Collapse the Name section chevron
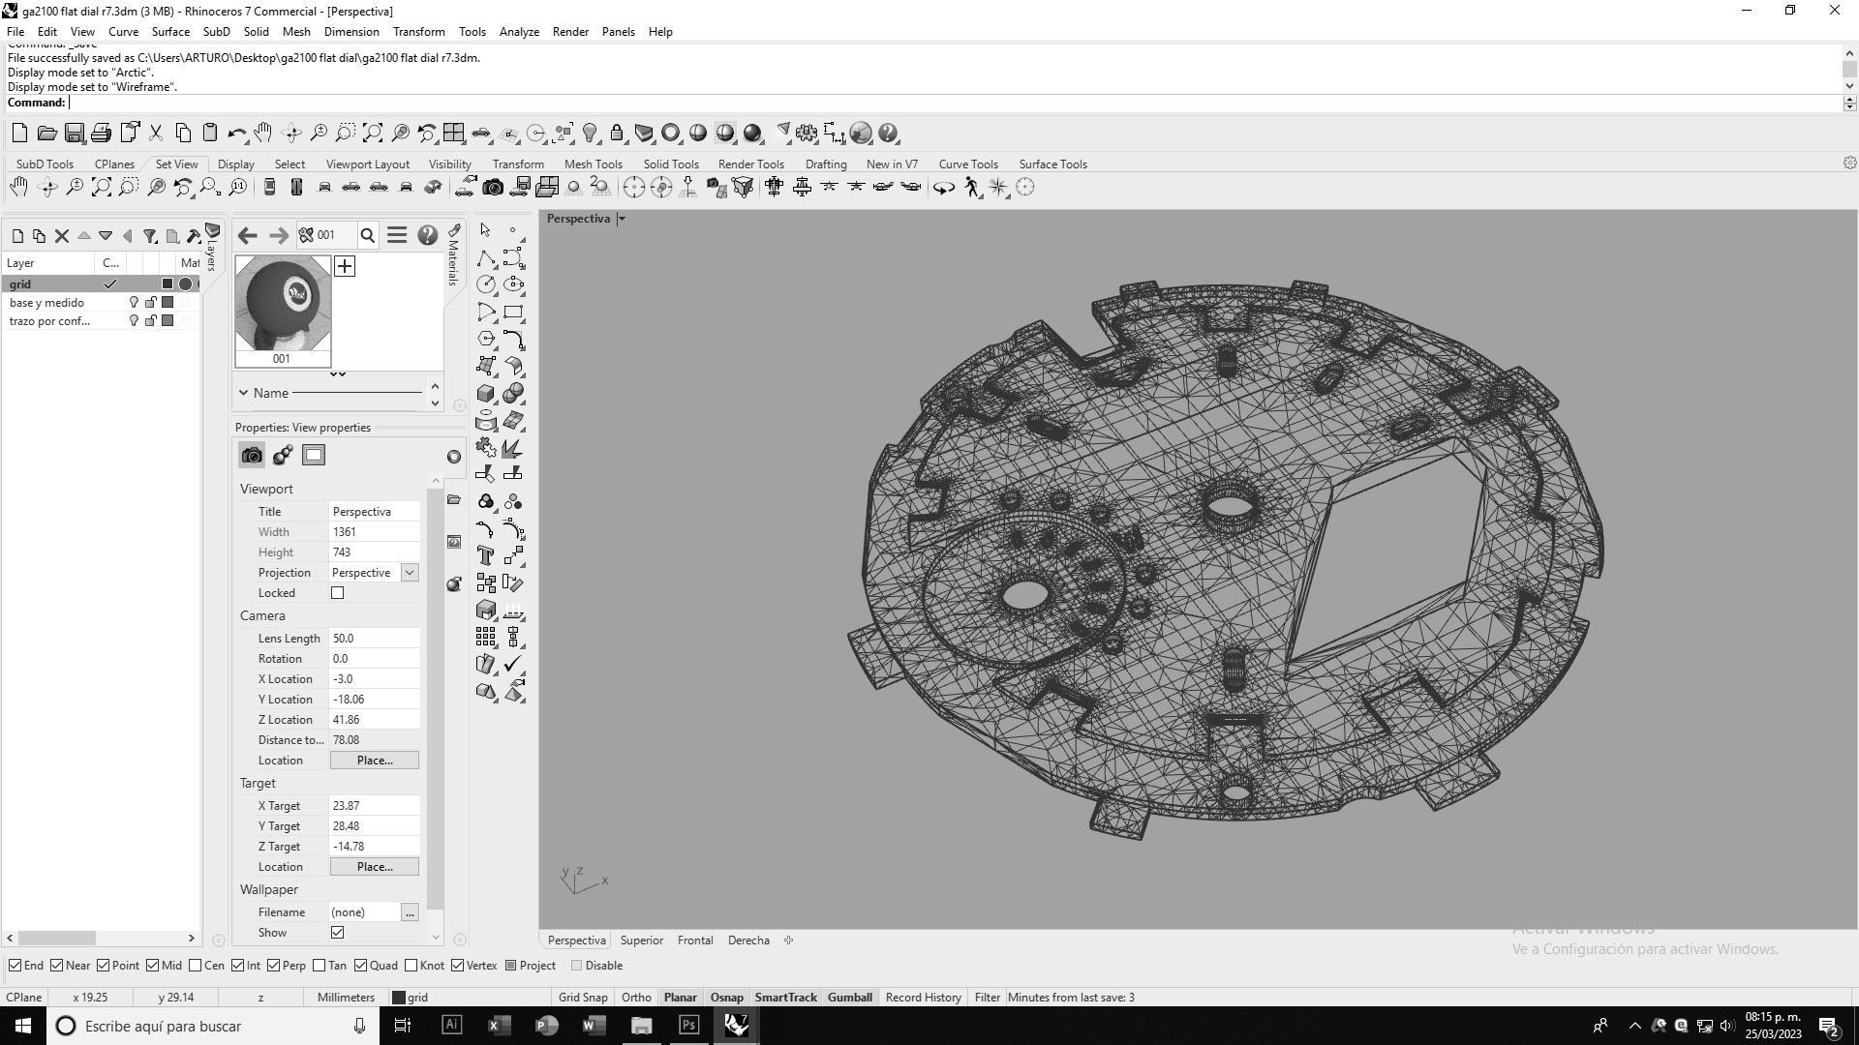This screenshot has height=1045, width=1859. (244, 393)
